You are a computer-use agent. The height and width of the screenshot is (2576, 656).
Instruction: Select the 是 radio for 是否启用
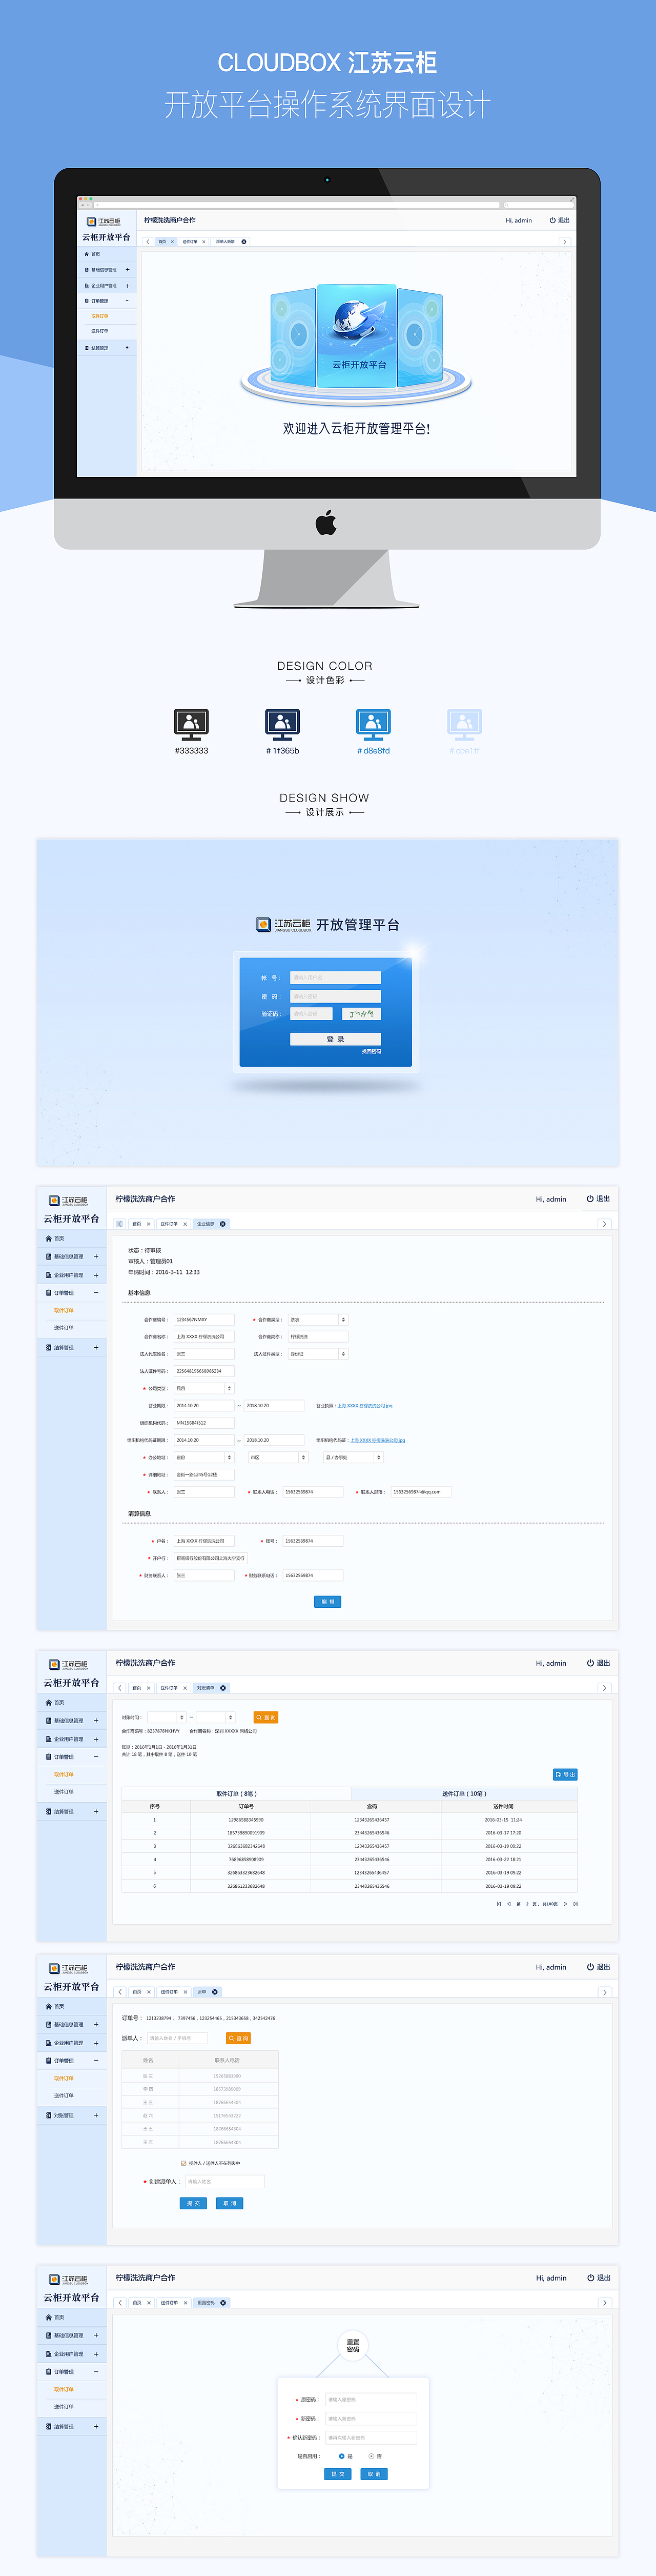tap(342, 2456)
